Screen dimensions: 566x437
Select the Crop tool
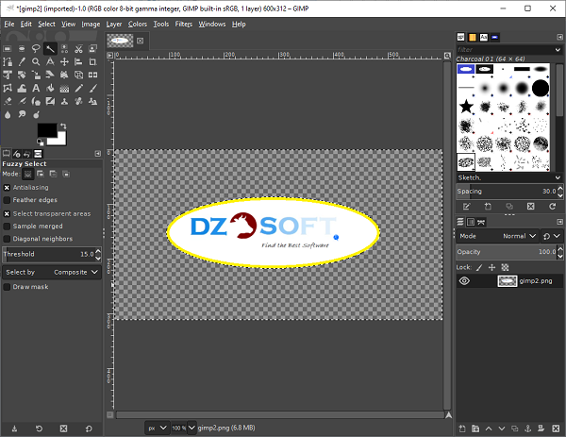[x=92, y=61]
